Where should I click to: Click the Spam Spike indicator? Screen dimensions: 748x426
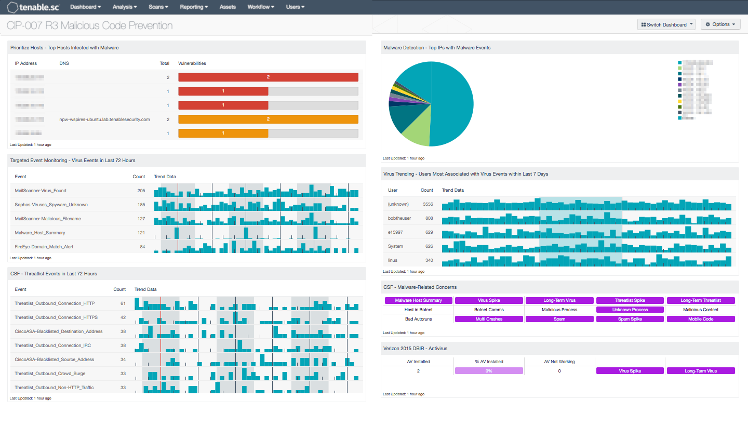coord(630,319)
